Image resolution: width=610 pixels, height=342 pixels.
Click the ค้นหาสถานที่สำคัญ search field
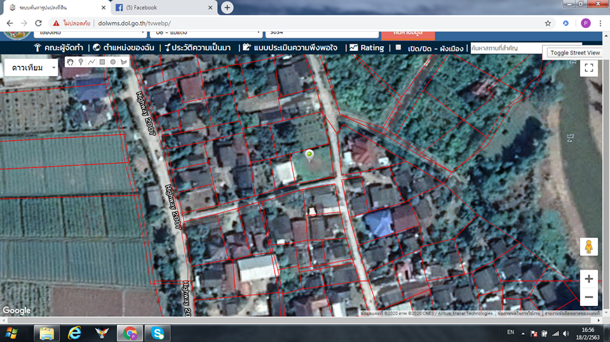click(x=506, y=48)
